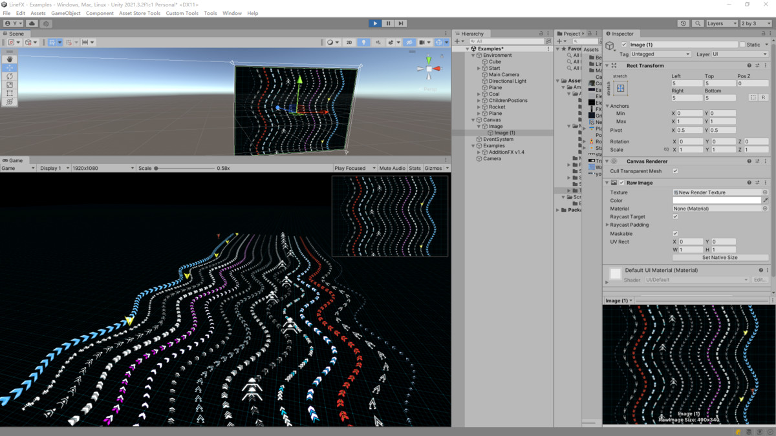Screen dimensions: 776x436
Task: Switch to the Project tab
Action: [x=571, y=34]
